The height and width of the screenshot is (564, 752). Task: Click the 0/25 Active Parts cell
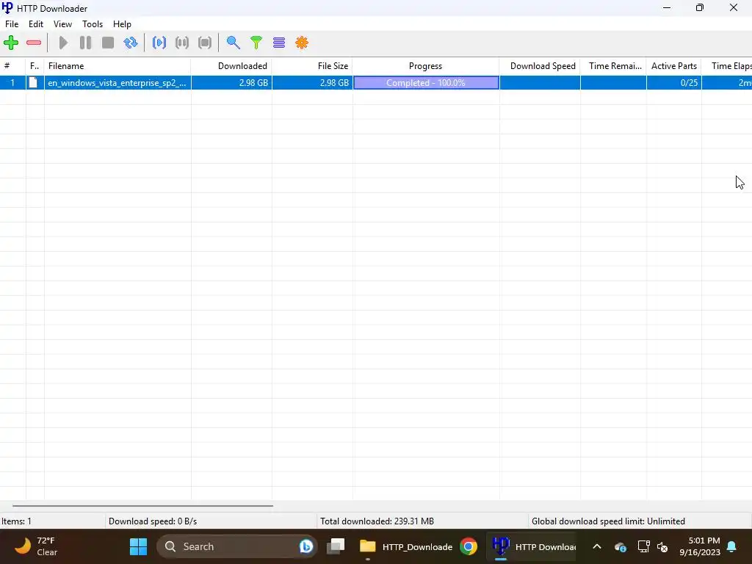point(674,82)
